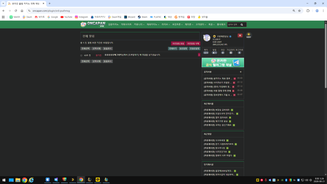Open the Blizzard bookmark
The image size is (327, 184).
tap(130, 17)
